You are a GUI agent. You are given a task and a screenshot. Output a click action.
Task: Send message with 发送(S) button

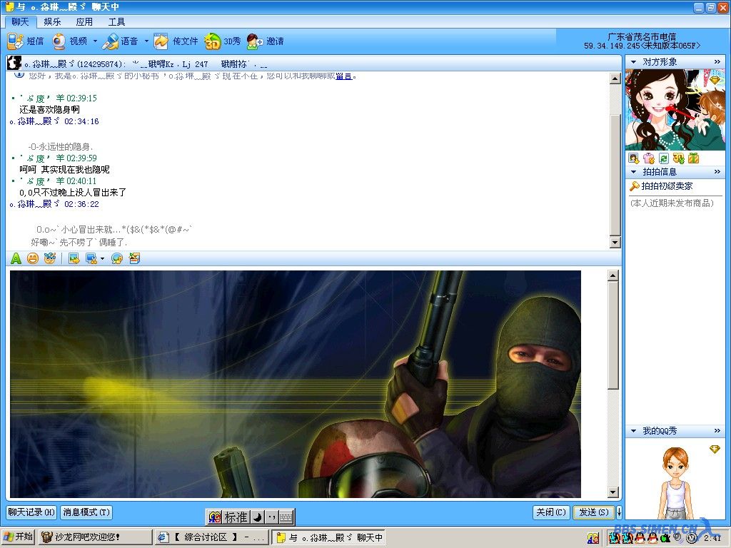click(x=593, y=512)
